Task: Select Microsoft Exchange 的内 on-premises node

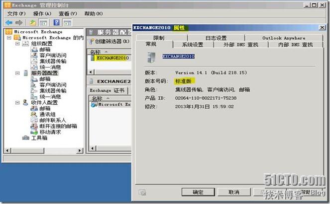Action: (x=53, y=38)
